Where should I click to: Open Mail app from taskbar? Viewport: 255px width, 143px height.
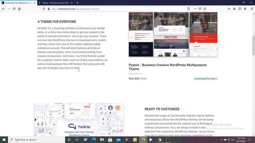click(x=118, y=139)
